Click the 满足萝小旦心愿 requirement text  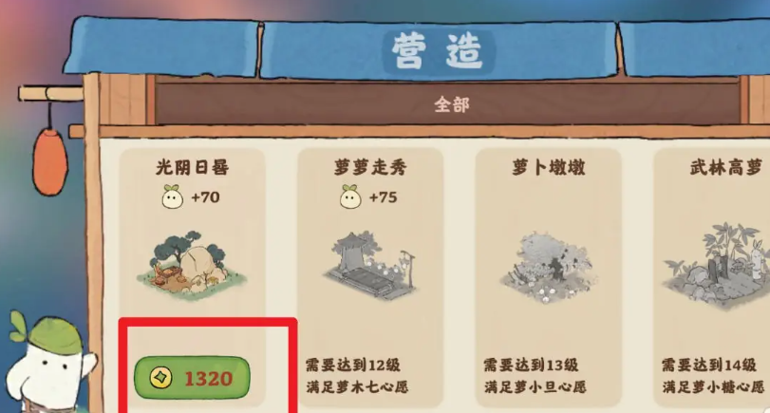[x=535, y=386]
